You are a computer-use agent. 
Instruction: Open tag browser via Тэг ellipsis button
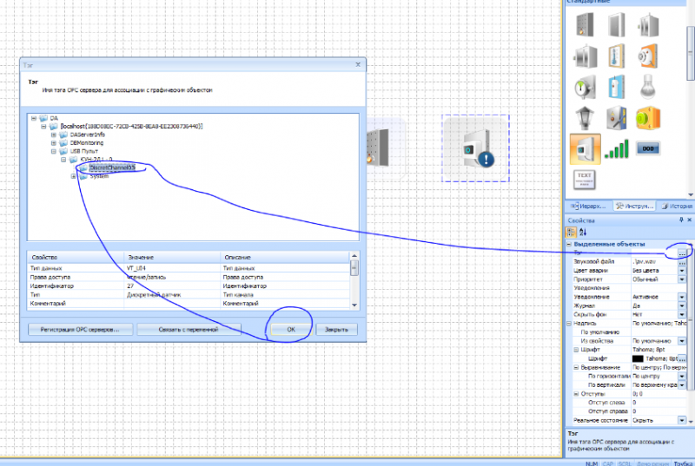point(682,253)
